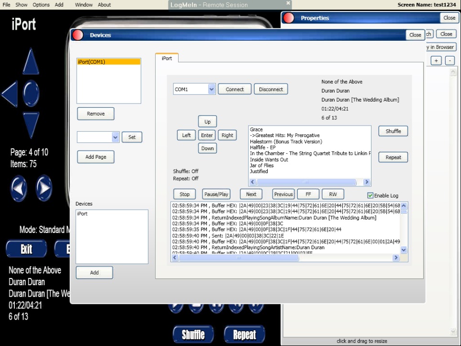
Task: Click the minus button in Properties window
Action: 450,60
